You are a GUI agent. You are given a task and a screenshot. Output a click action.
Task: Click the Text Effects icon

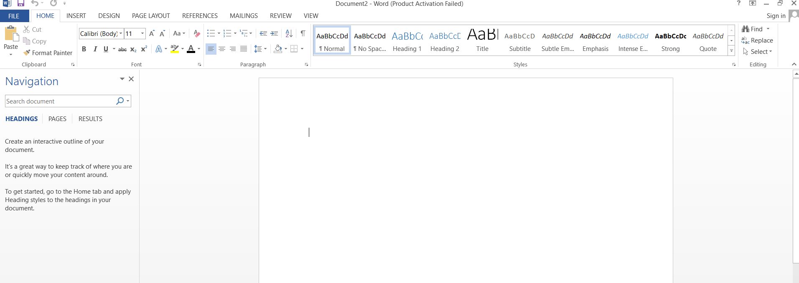point(159,49)
